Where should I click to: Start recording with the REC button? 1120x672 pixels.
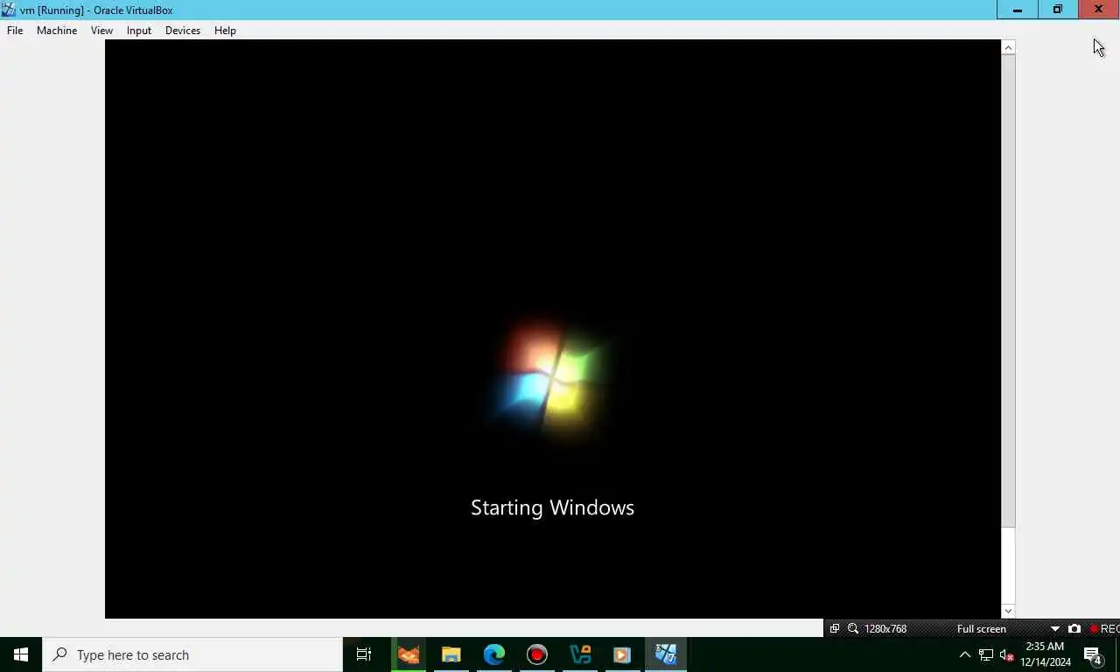tap(1104, 628)
